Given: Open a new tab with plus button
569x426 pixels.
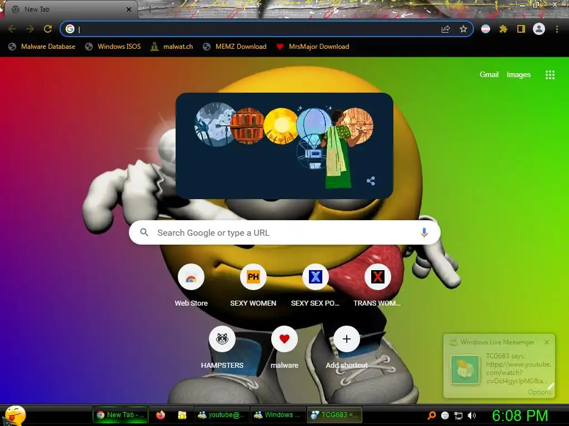Looking at the screenshot, I should point(149,10).
